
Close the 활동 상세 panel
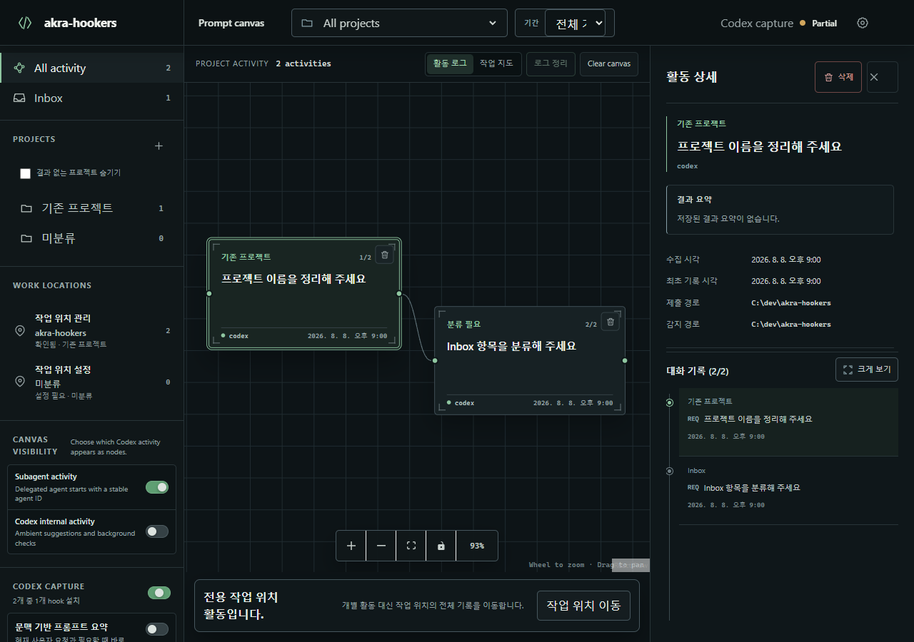(882, 77)
